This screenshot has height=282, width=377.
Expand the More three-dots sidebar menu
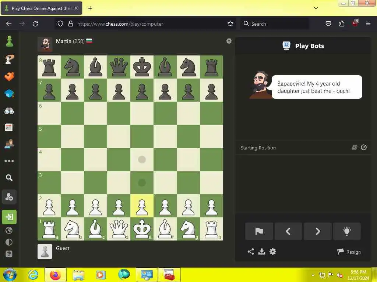[9, 161]
